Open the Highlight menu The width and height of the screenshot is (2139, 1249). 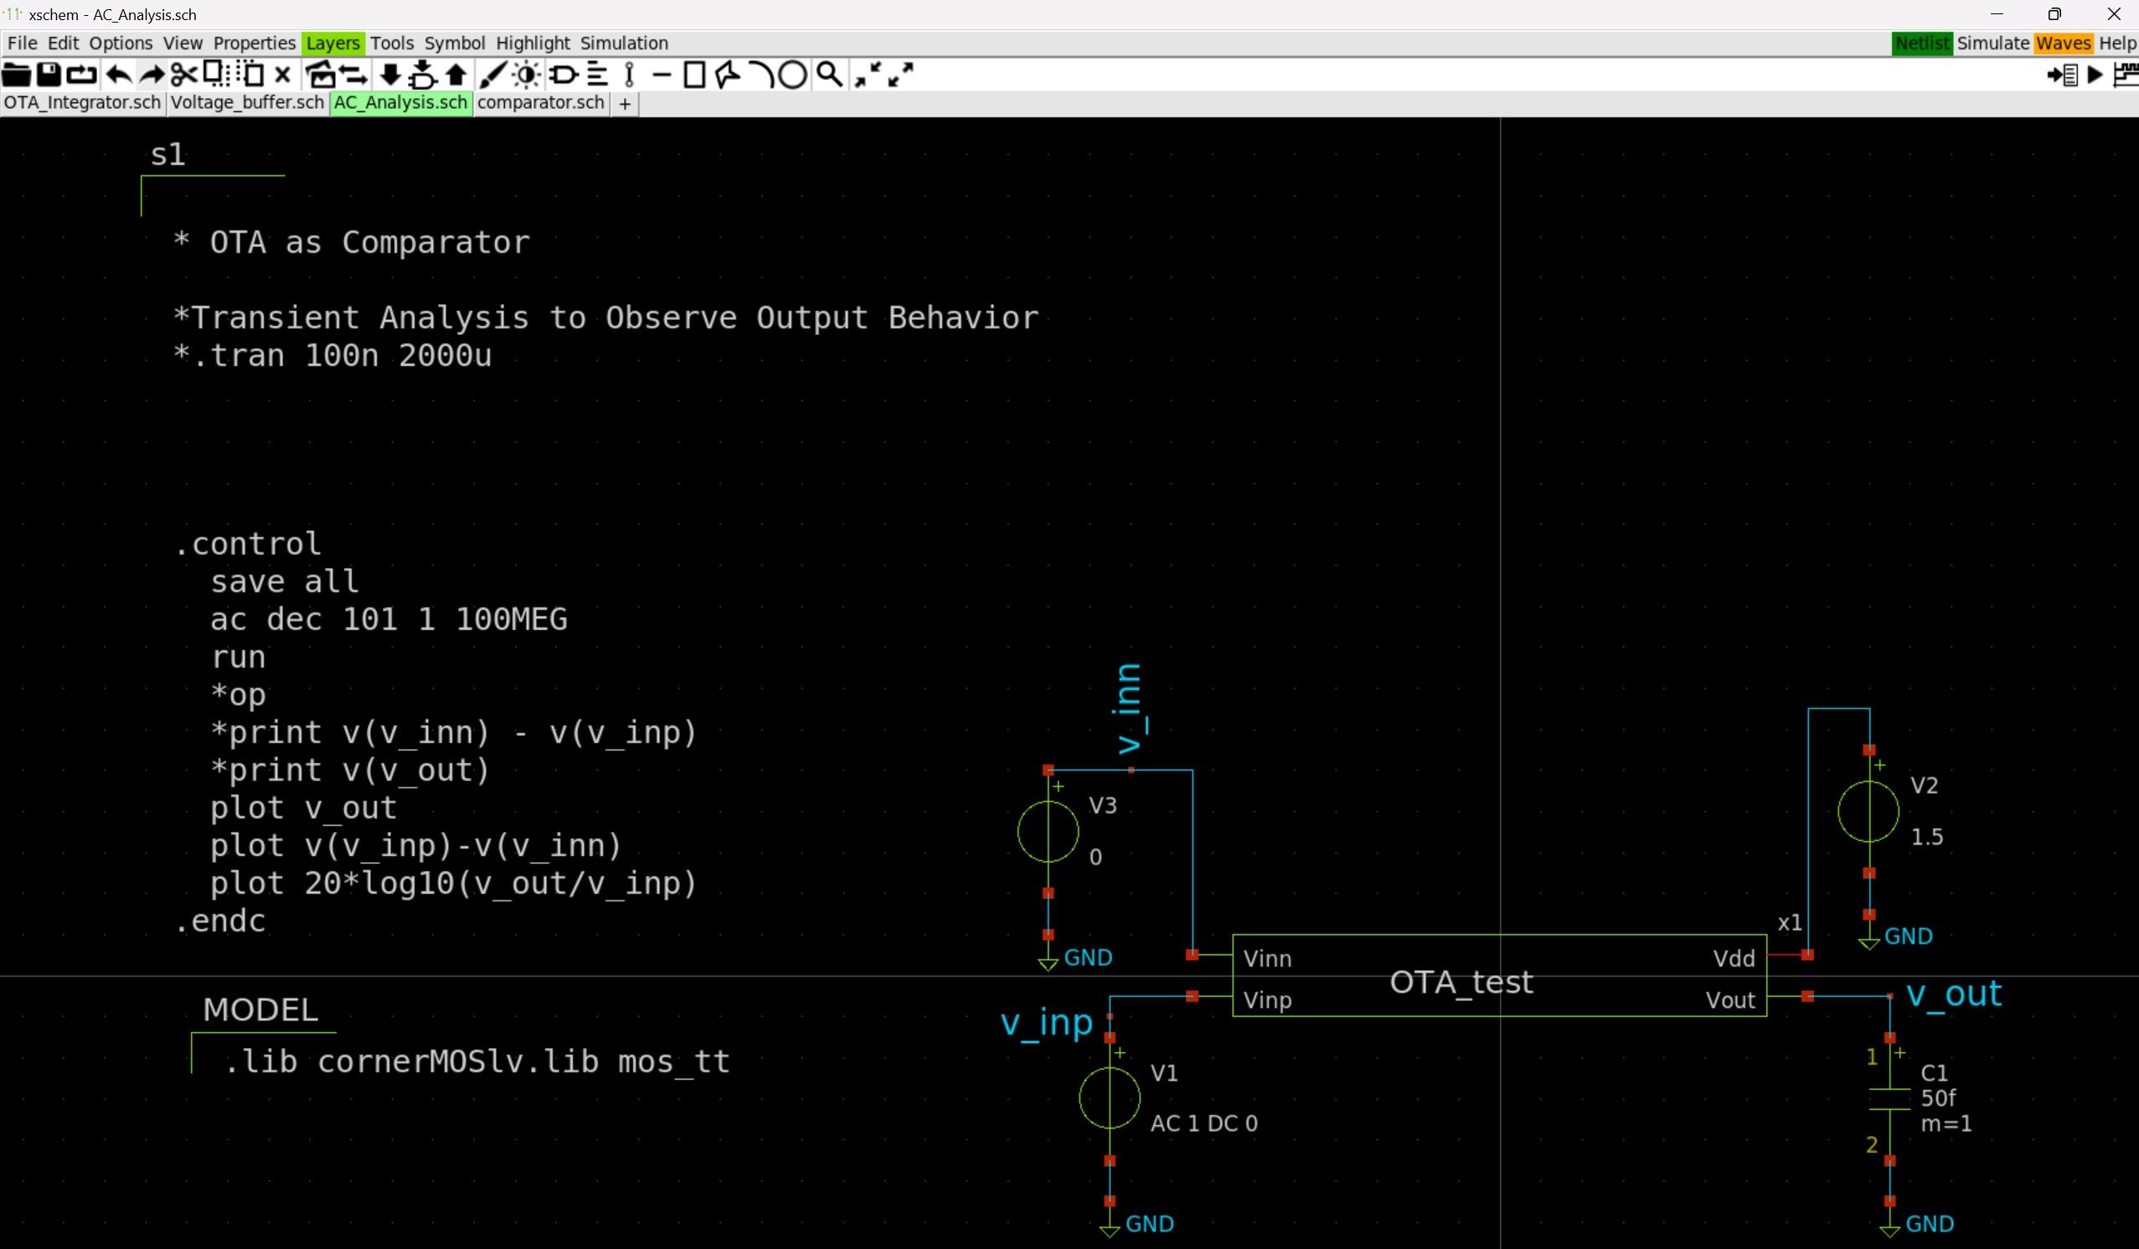click(x=532, y=44)
